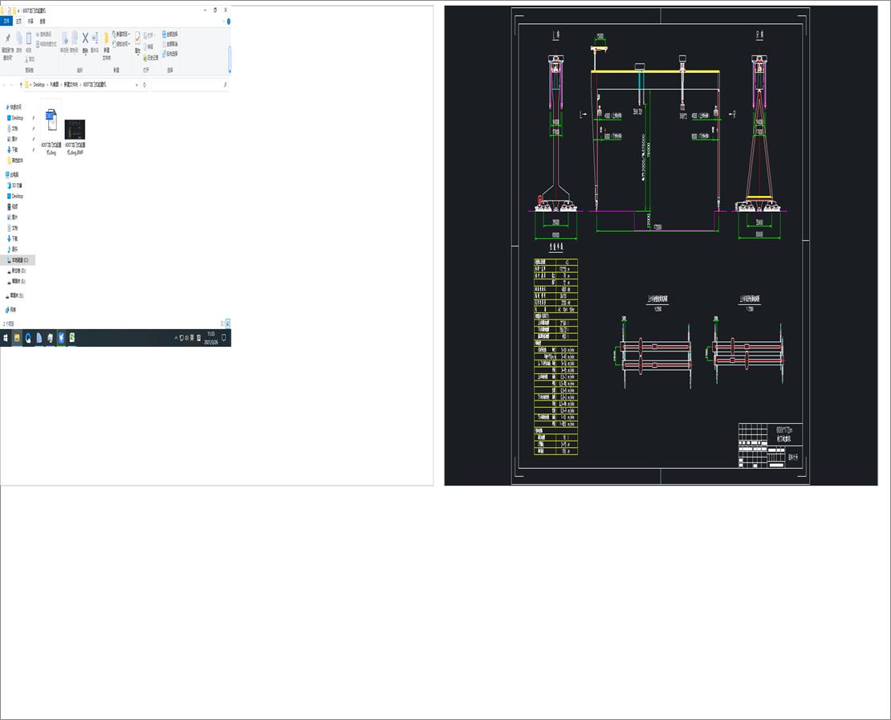
Task: Click the Up navigation arrow button
Action: pyautogui.click(x=22, y=83)
